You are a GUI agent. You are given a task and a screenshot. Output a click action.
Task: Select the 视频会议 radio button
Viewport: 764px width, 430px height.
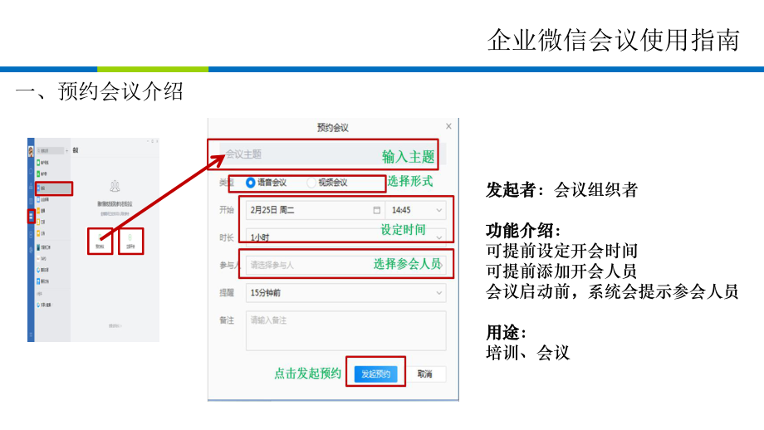pos(311,183)
